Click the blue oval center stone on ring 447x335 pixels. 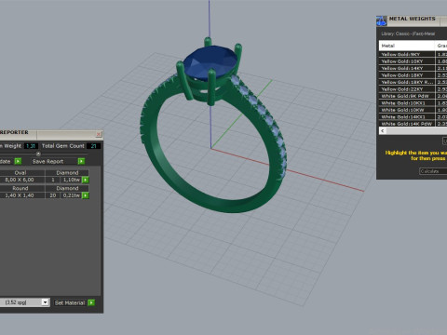click(x=210, y=62)
